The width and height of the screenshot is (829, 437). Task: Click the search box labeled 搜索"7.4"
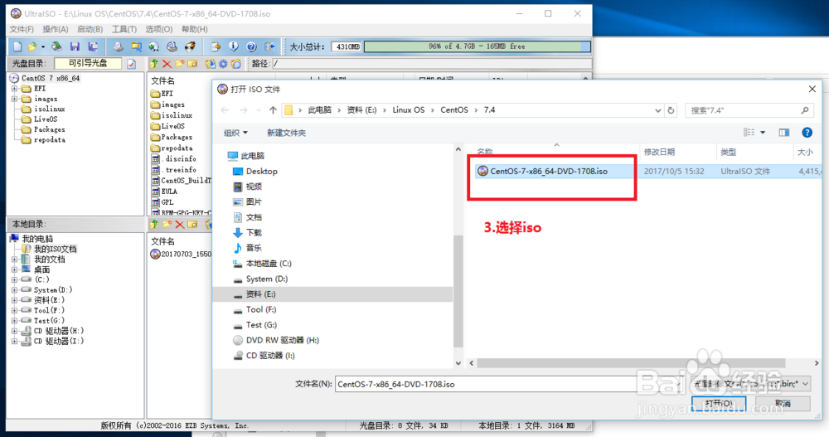749,110
